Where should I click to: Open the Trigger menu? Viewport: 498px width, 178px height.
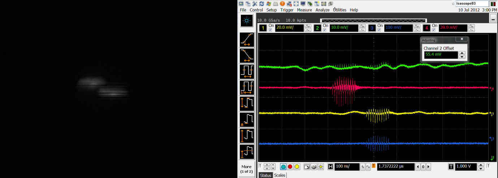287,10
